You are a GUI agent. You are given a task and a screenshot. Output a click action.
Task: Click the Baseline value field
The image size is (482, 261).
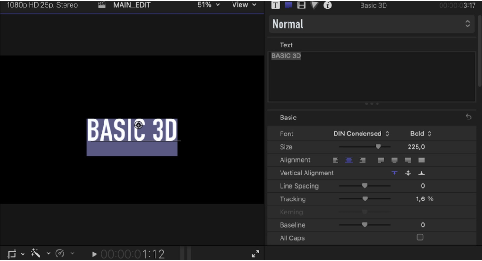click(423, 225)
